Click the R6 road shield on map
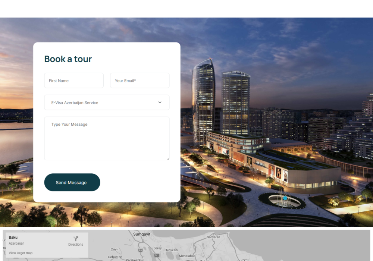The image size is (373, 261). [141, 250]
